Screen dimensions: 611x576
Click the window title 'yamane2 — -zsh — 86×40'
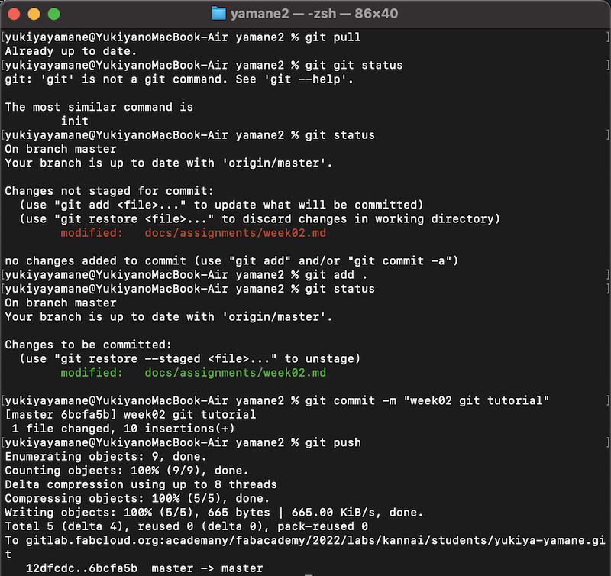314,14
